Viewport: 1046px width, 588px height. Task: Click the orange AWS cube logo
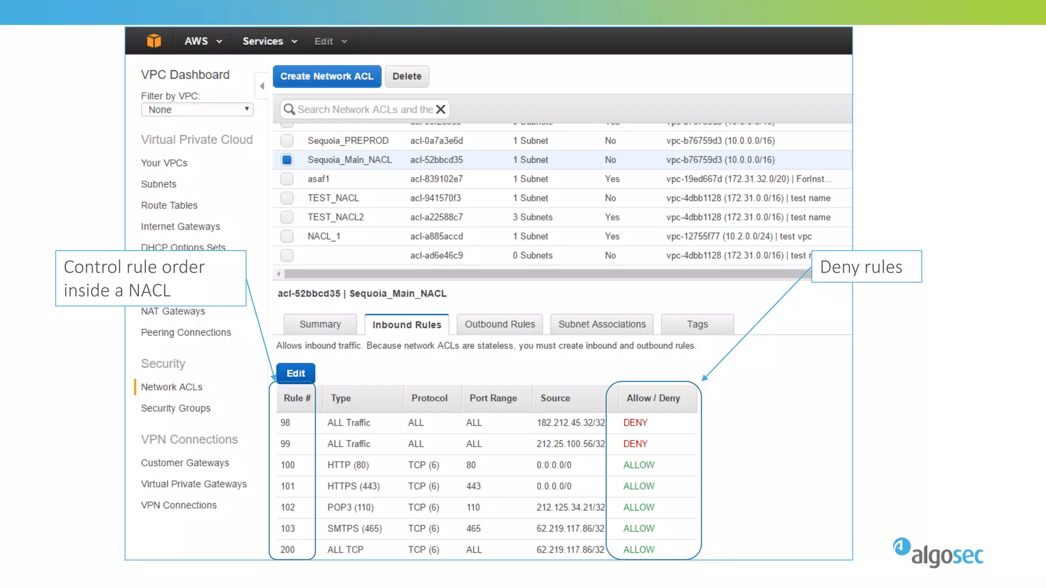point(154,41)
